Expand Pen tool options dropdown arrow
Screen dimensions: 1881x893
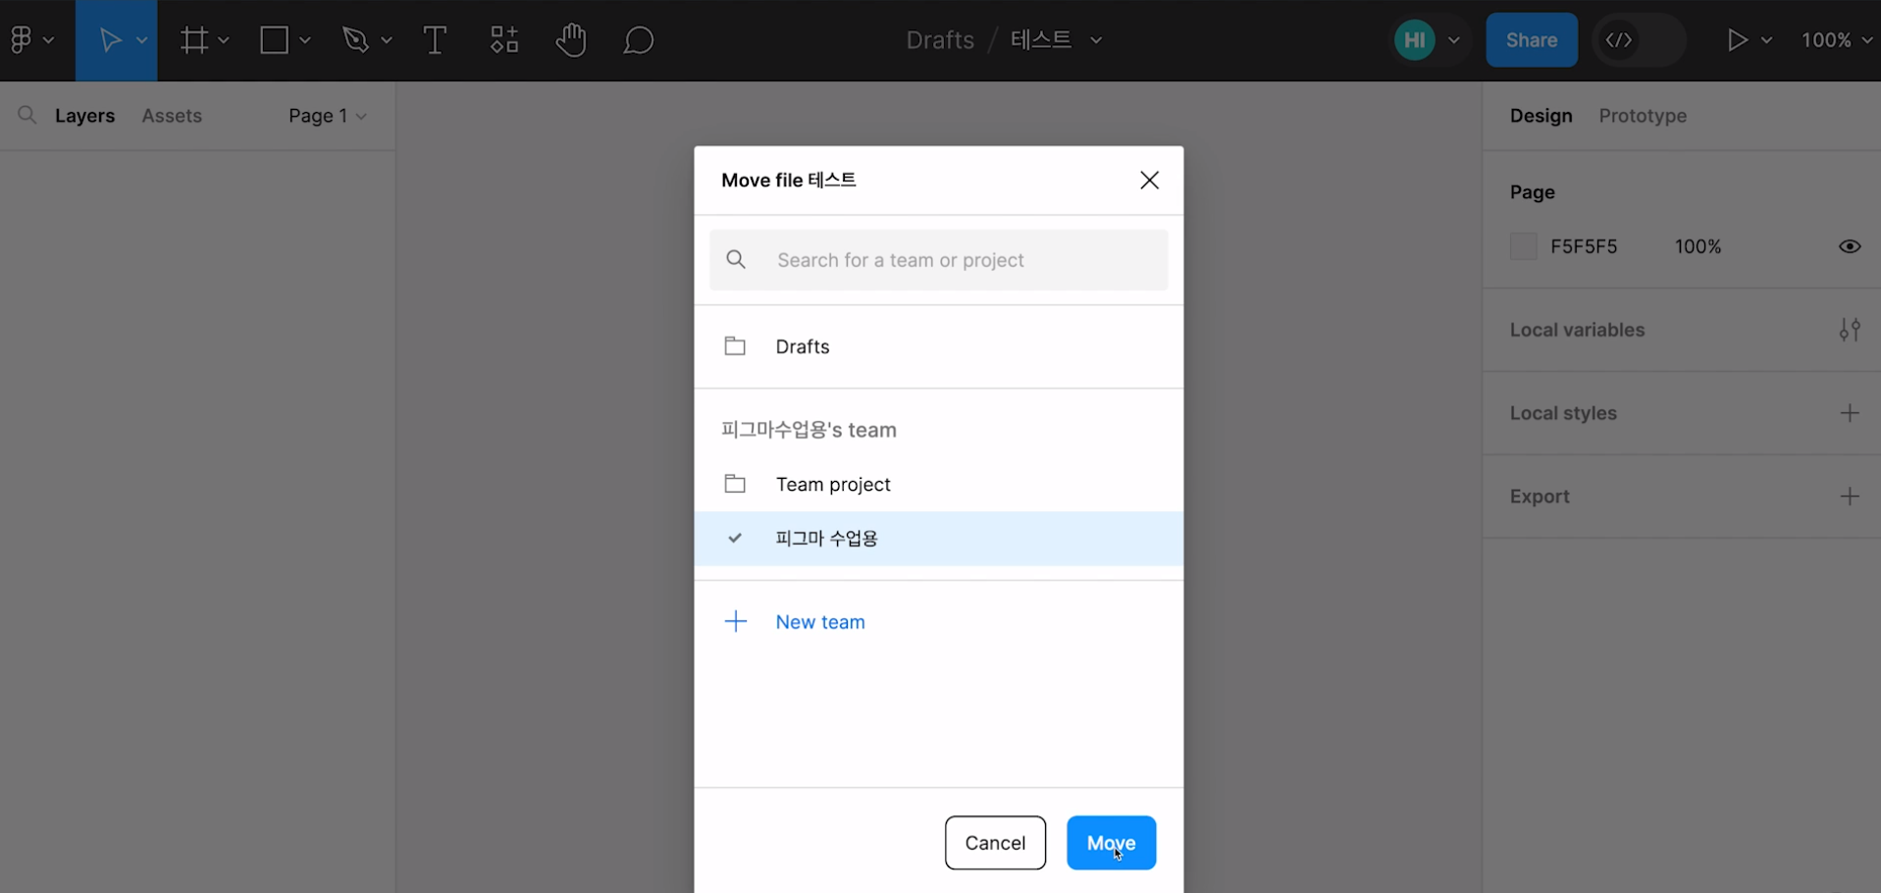[x=387, y=40]
